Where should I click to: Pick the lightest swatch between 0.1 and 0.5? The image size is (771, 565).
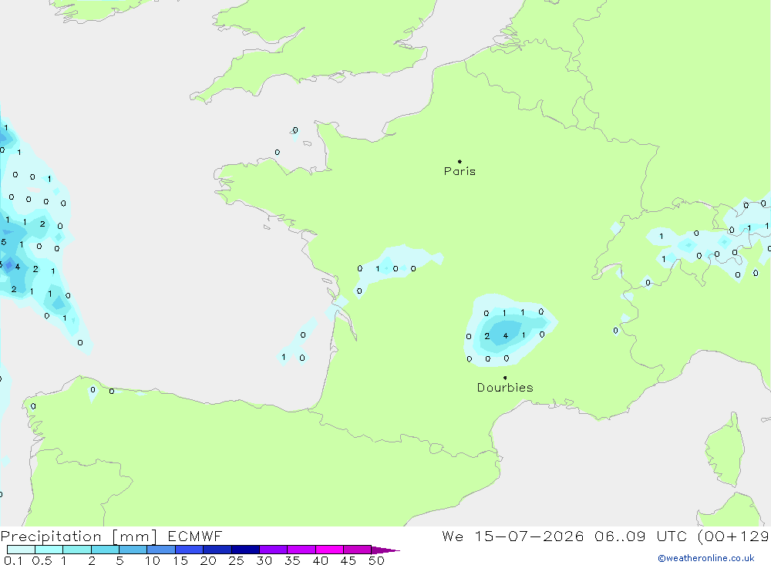point(21,550)
